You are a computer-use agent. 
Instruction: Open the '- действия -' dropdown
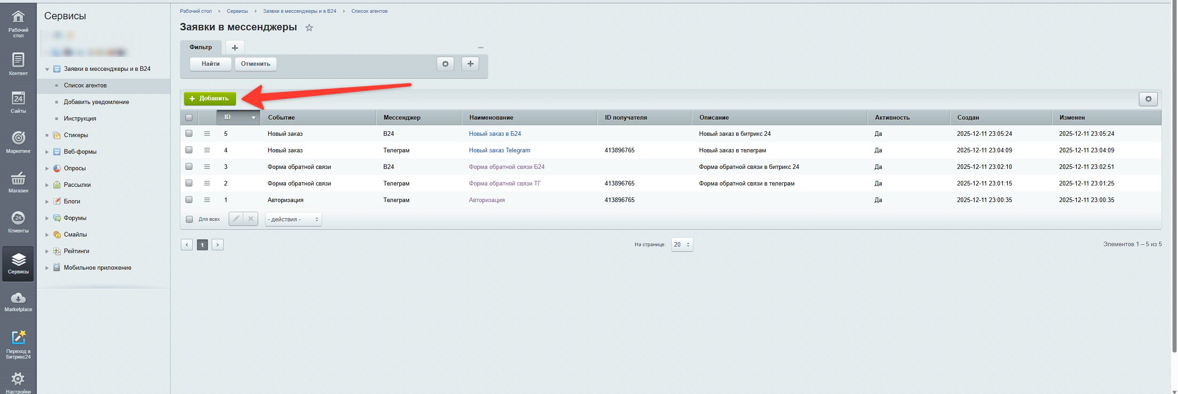point(293,220)
